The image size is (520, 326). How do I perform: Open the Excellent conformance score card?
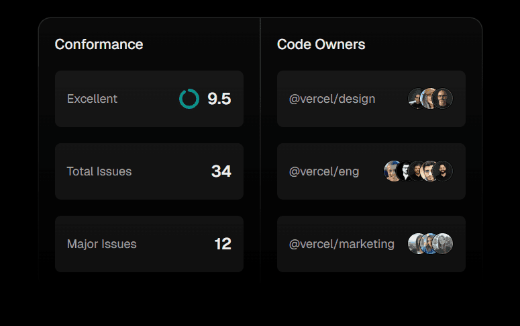pyautogui.click(x=149, y=99)
